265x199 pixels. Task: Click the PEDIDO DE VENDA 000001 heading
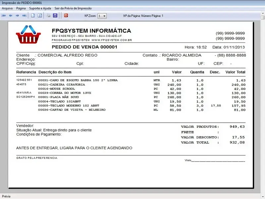coord(84,47)
